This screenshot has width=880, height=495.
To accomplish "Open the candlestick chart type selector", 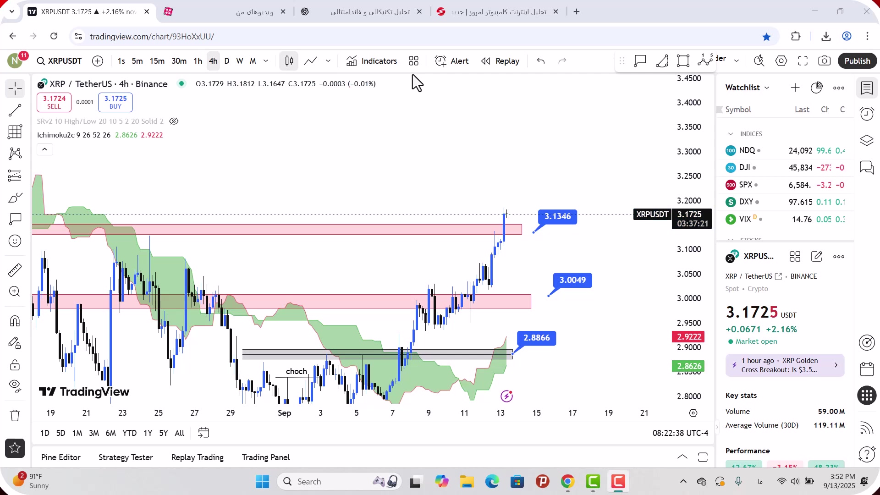I will [x=289, y=61].
